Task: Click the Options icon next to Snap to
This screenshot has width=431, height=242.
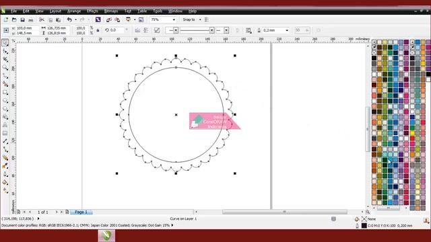Action: click(207, 19)
